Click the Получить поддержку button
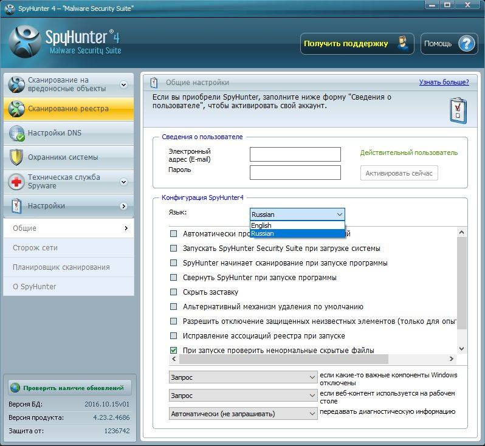This screenshot has height=446, width=485. (357, 44)
